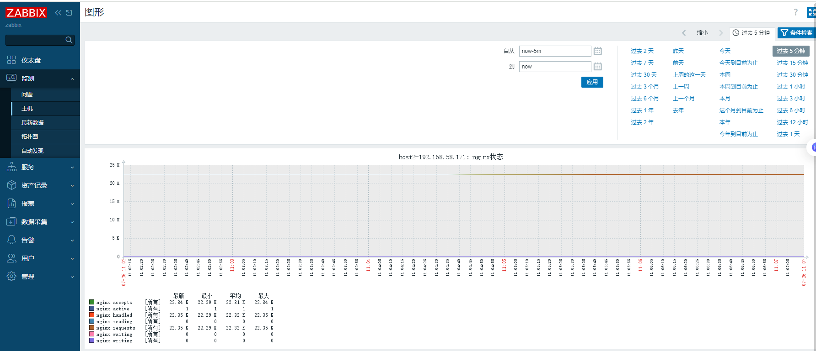Image resolution: width=816 pixels, height=351 pixels.
Task: Open the 条件检索 filter tab
Action: [796, 33]
